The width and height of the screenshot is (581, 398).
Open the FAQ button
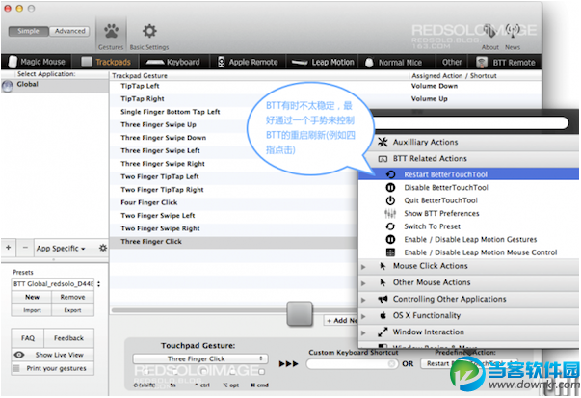point(28,338)
